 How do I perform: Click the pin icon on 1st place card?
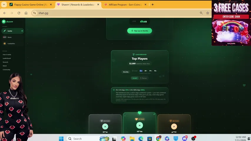tap(154, 114)
